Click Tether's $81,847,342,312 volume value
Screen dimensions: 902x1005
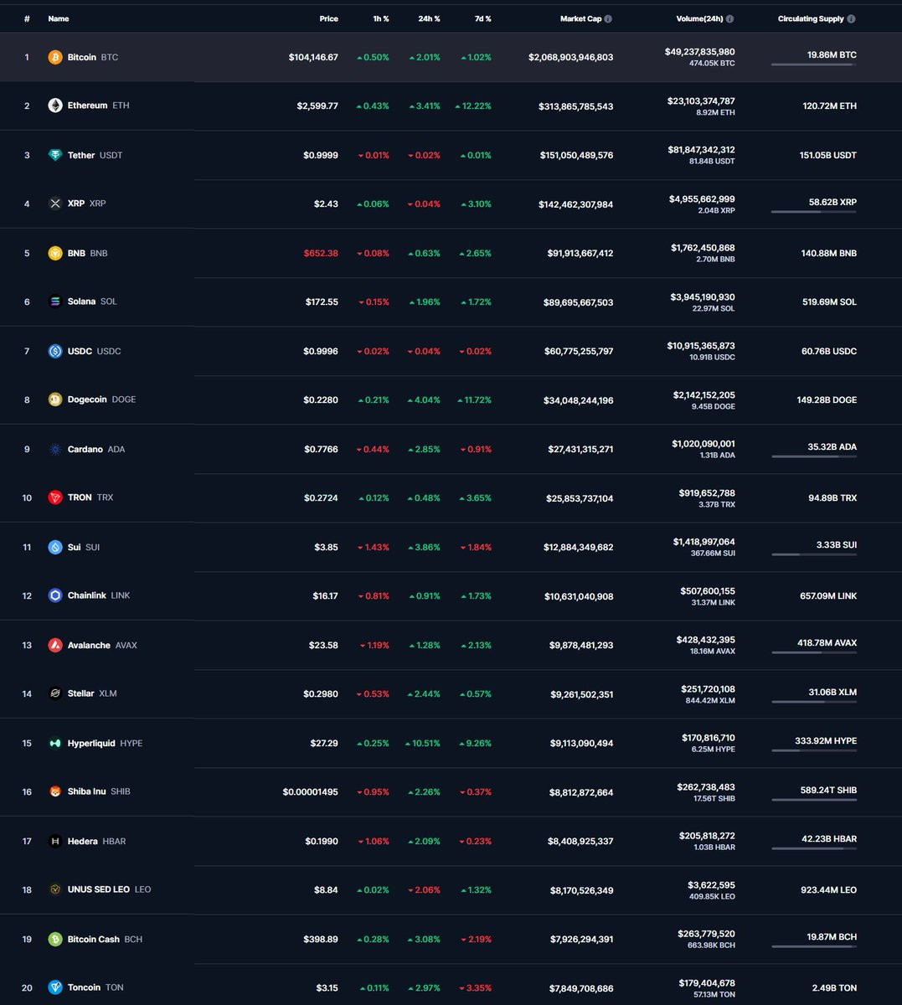point(701,150)
